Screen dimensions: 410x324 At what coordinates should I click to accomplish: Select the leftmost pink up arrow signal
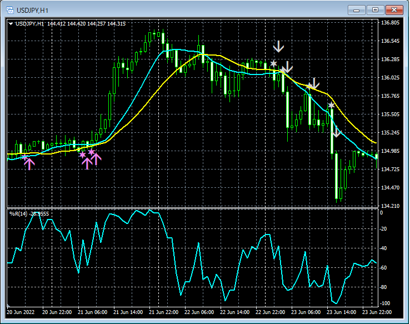[29, 164]
